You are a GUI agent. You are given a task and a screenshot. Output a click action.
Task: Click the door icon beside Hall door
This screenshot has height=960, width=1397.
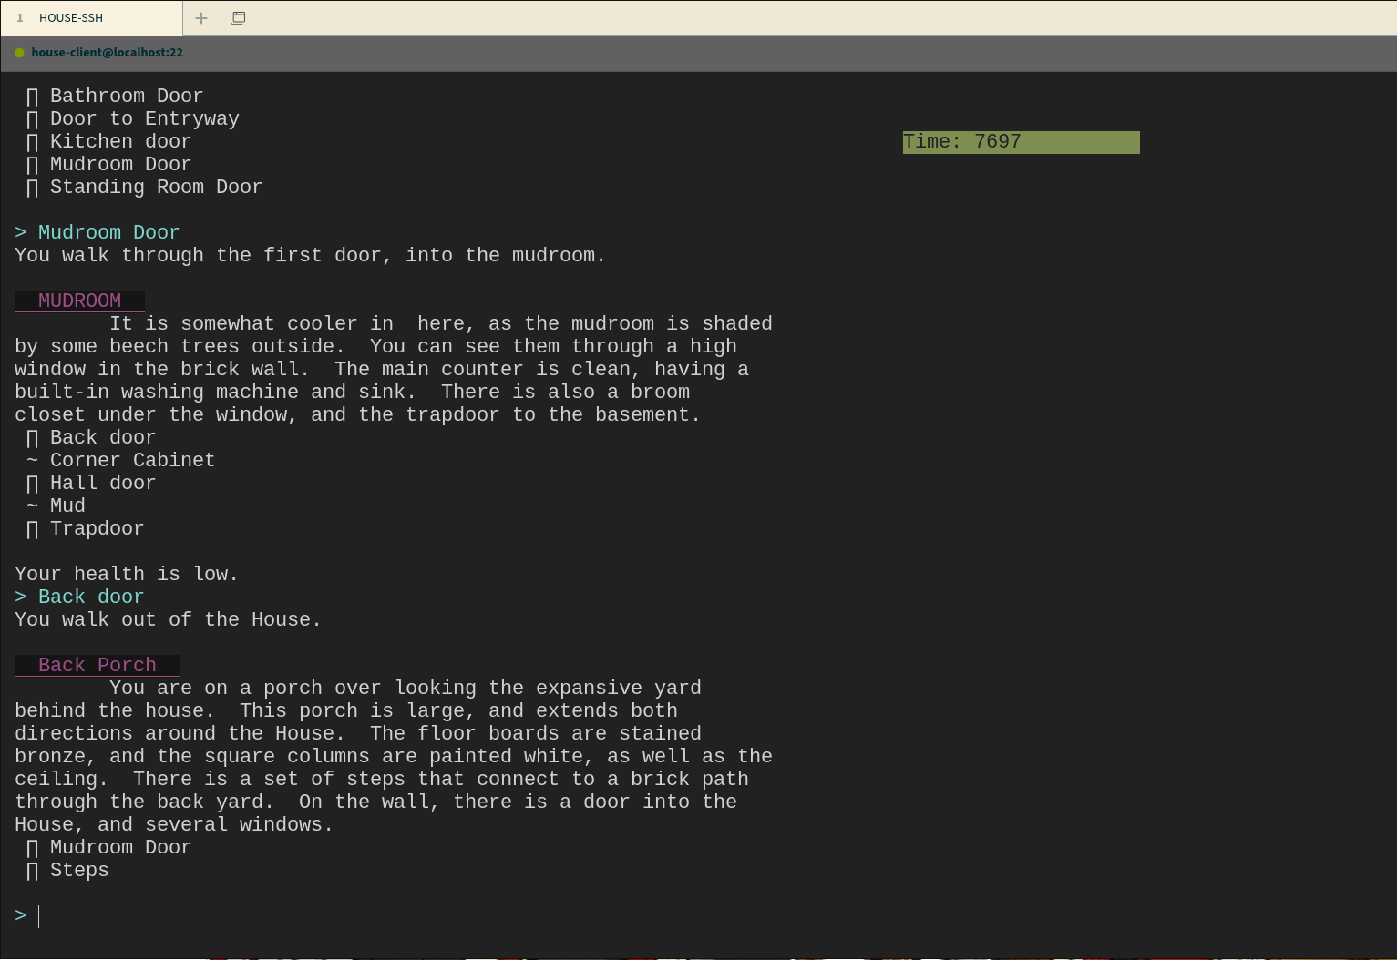point(33,484)
